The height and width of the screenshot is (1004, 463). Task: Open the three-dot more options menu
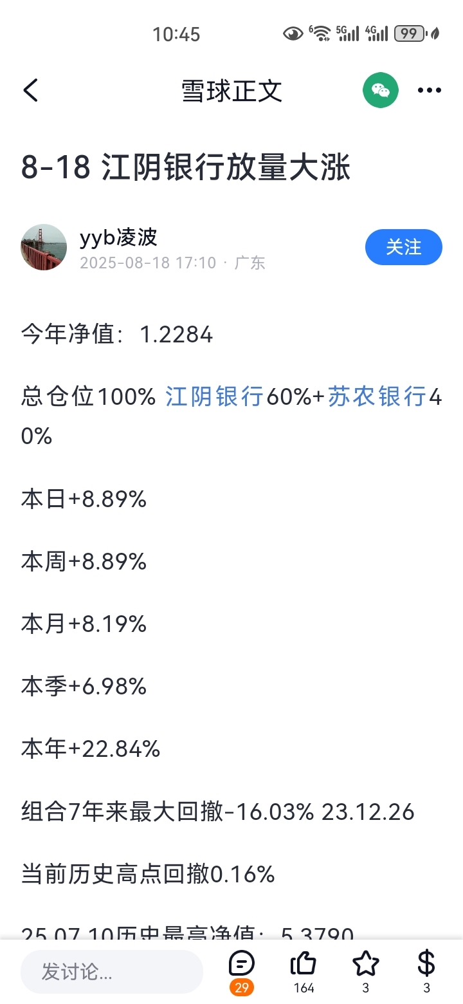pos(430,91)
